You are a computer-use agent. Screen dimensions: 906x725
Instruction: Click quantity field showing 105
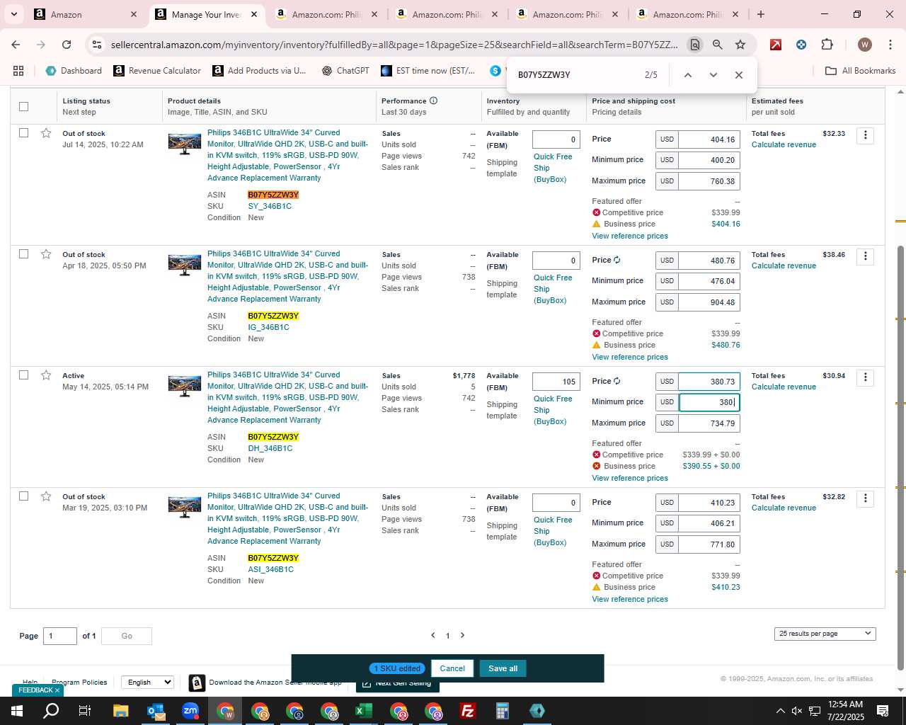coord(556,382)
